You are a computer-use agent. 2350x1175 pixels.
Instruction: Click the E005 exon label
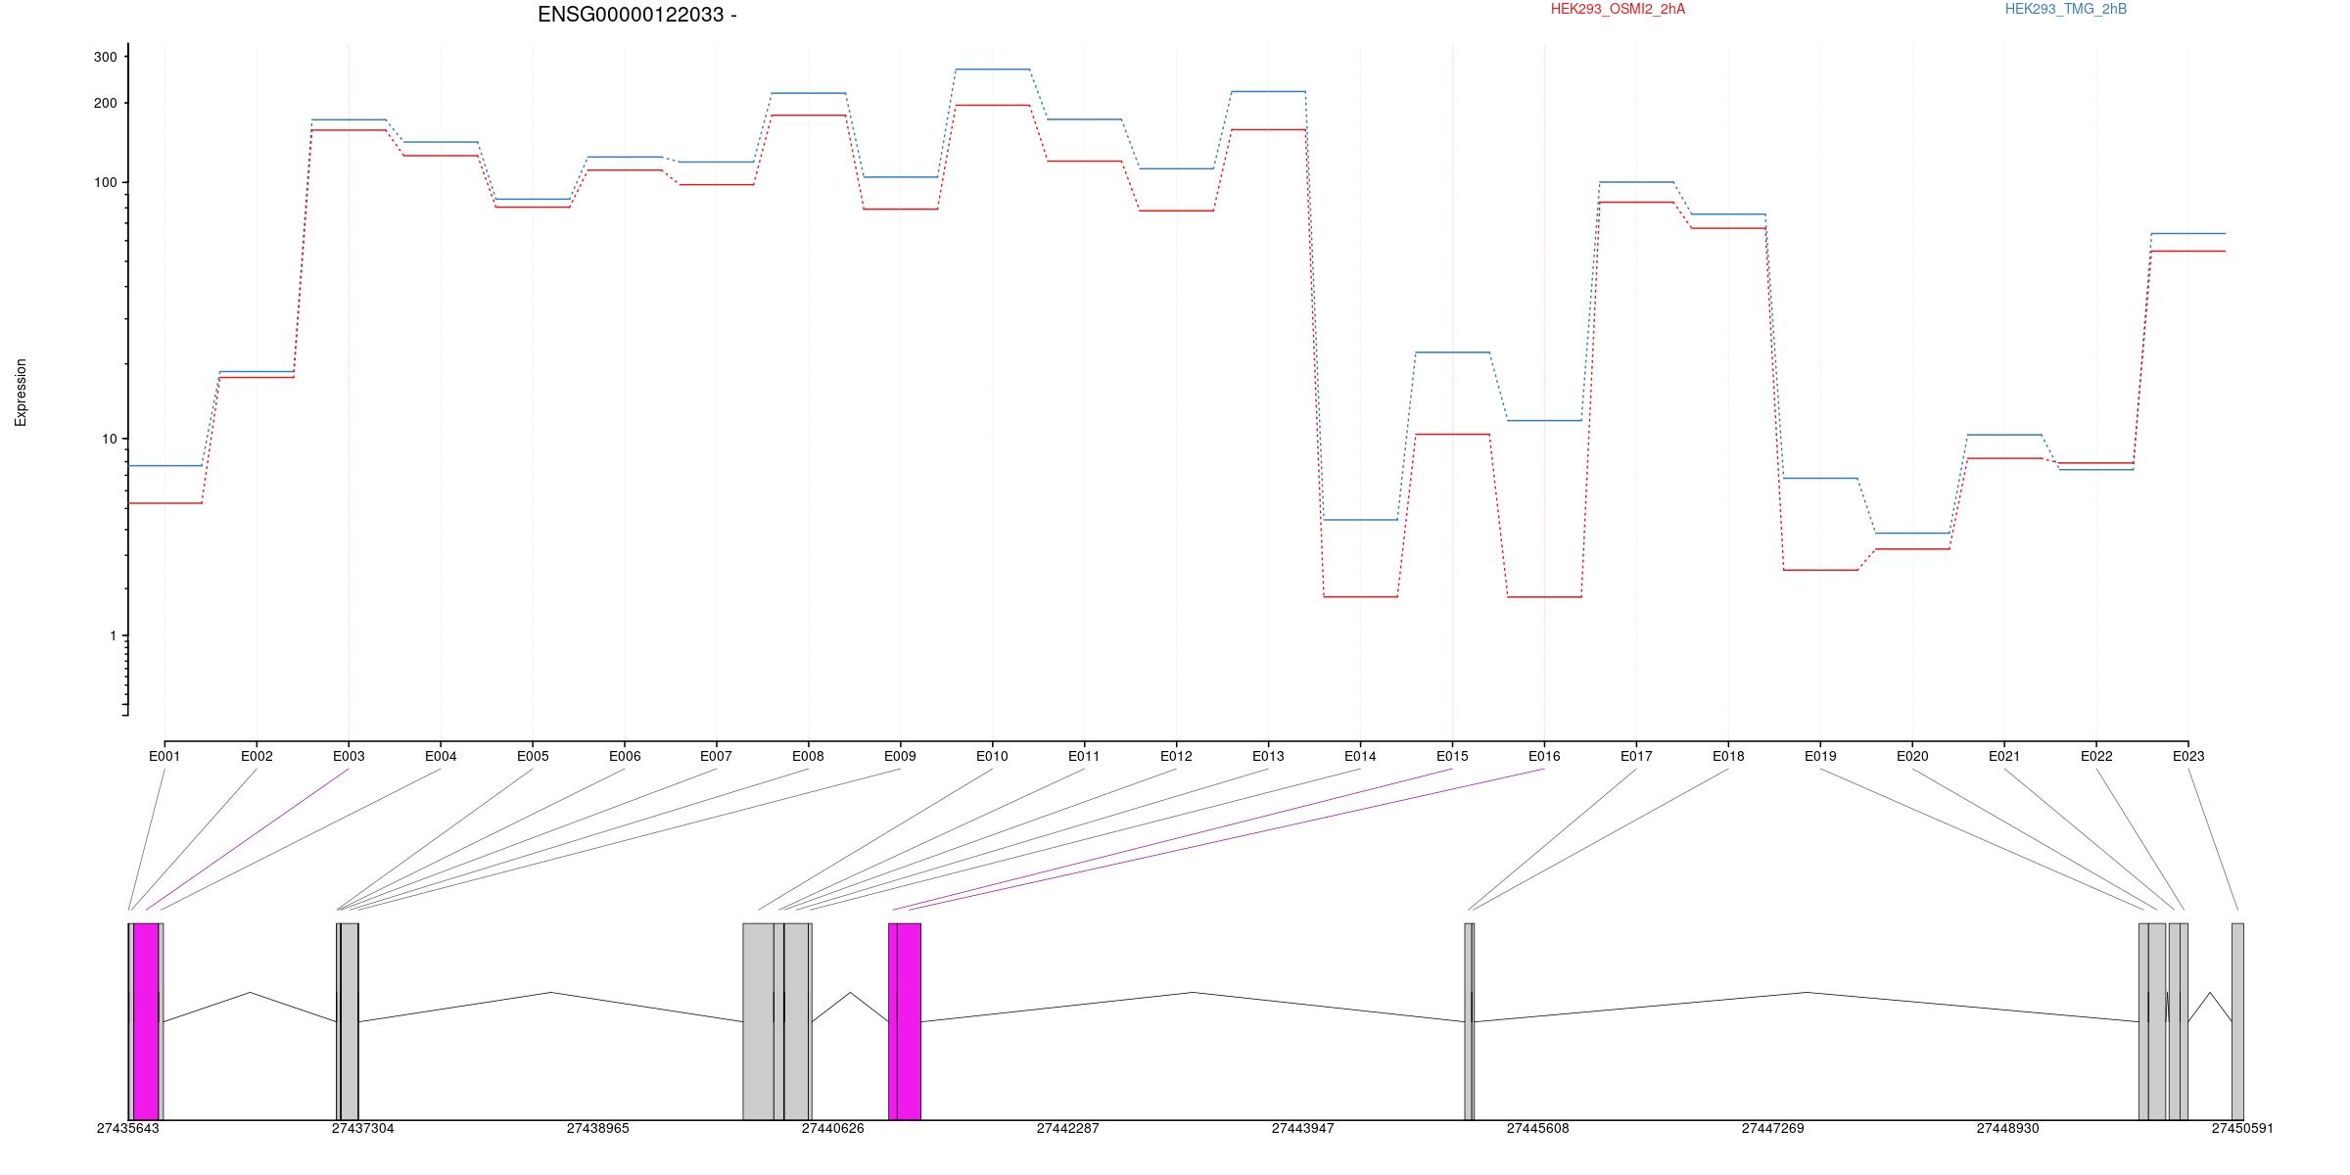[x=533, y=756]
